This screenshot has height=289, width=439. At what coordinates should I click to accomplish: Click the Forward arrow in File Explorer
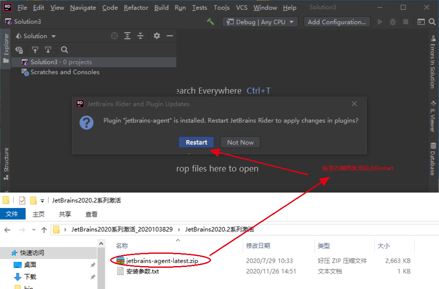22,230
